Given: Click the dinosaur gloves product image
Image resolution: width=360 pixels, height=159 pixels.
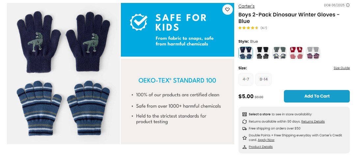Looking at the screenshot, I should tap(63, 74).
